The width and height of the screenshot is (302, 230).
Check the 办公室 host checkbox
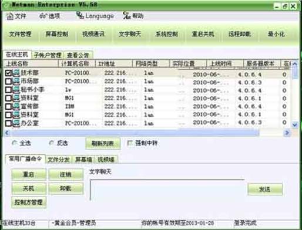[x=8, y=123]
